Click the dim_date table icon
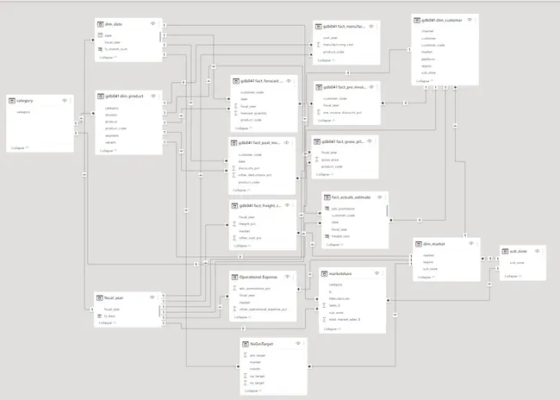The height and width of the screenshot is (400, 560). [100, 24]
